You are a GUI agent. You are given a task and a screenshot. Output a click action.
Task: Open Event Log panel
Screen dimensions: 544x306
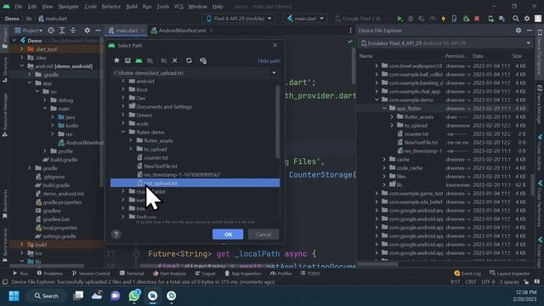click(x=467, y=274)
